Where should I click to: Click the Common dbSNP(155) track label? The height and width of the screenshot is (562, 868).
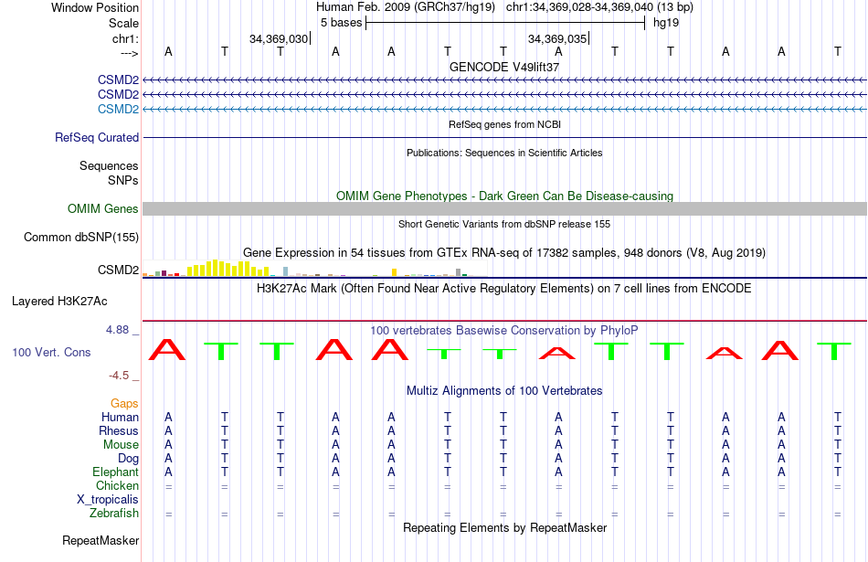tap(81, 237)
